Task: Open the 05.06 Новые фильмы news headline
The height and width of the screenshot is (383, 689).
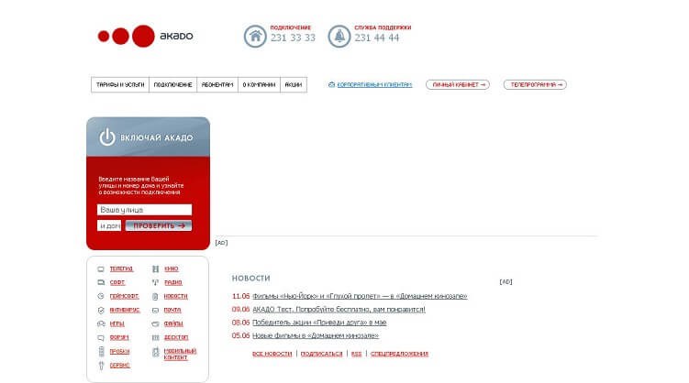Action: pos(316,335)
